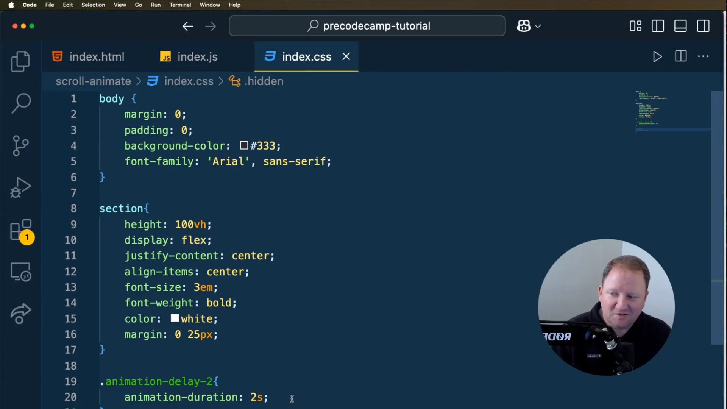Screen dimensions: 727x409
Task: Open the Search view icon
Action: pyautogui.click(x=20, y=103)
